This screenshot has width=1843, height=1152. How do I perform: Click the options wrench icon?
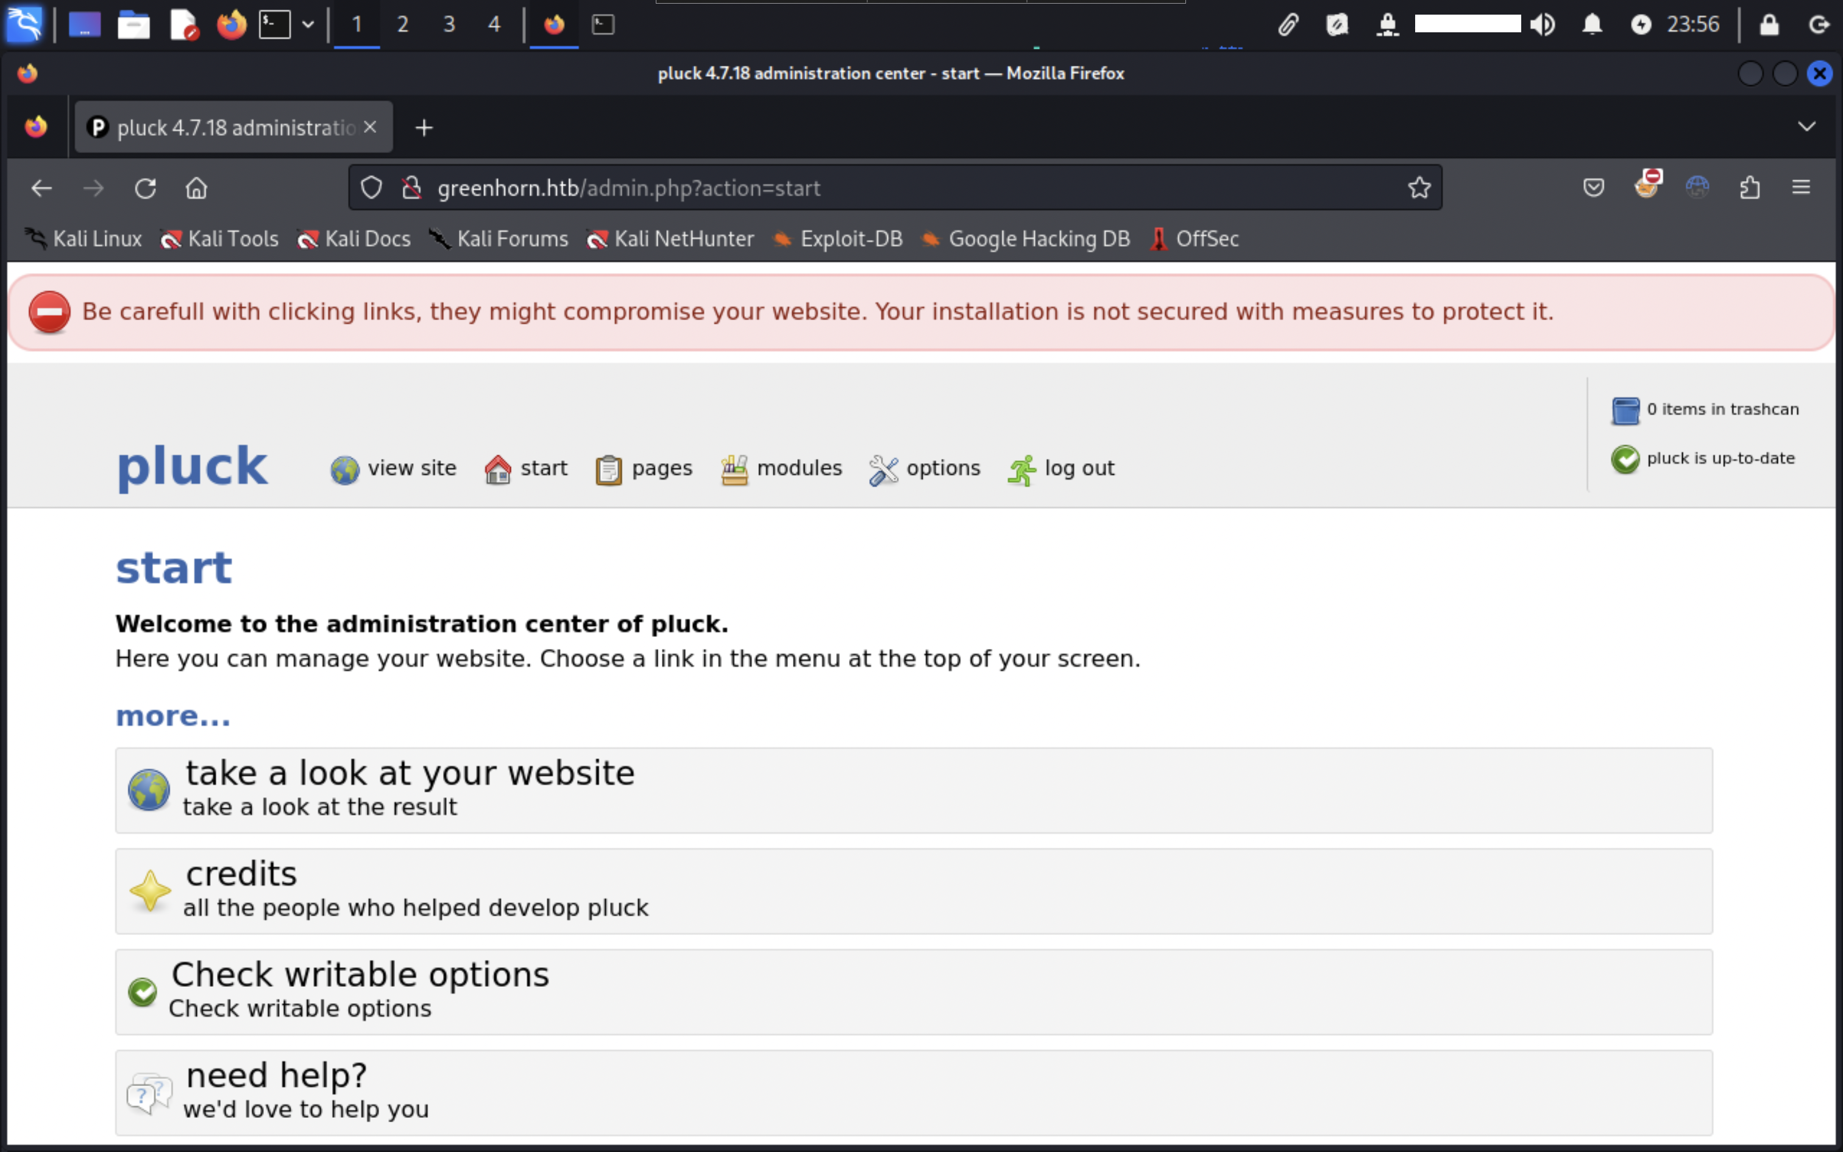click(884, 470)
